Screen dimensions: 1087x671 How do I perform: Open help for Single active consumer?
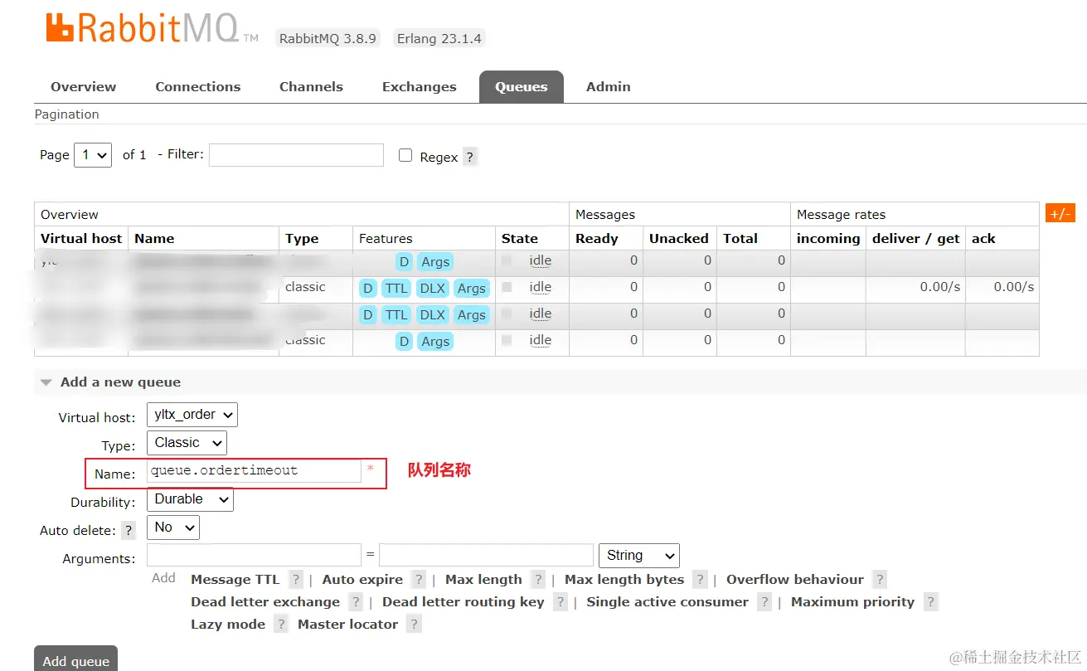click(764, 602)
